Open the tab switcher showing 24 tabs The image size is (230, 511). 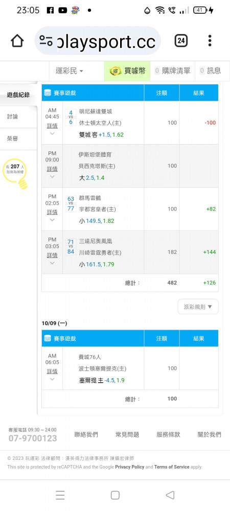[x=181, y=41]
